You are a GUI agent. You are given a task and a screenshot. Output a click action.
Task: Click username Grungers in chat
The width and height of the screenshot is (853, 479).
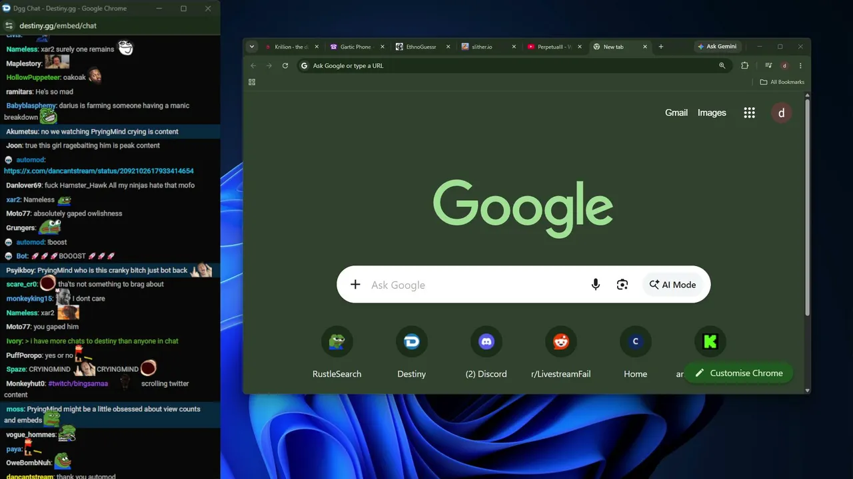[21, 228]
